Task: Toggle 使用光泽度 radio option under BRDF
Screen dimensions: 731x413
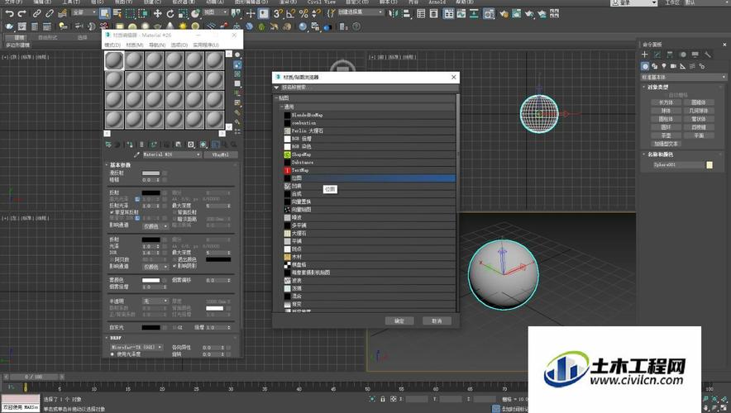Action: (x=112, y=354)
